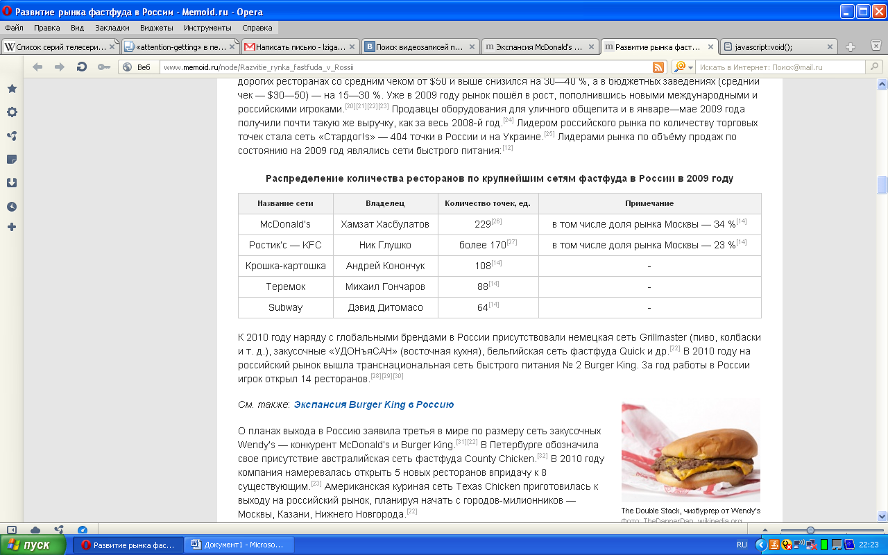Switch to 'Документ1 - Microso...' taskbar button

pyautogui.click(x=239, y=545)
